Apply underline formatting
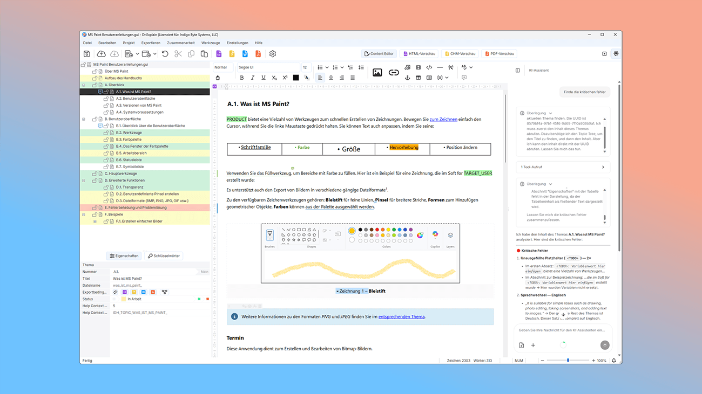This screenshot has width=702, height=394. coord(263,78)
